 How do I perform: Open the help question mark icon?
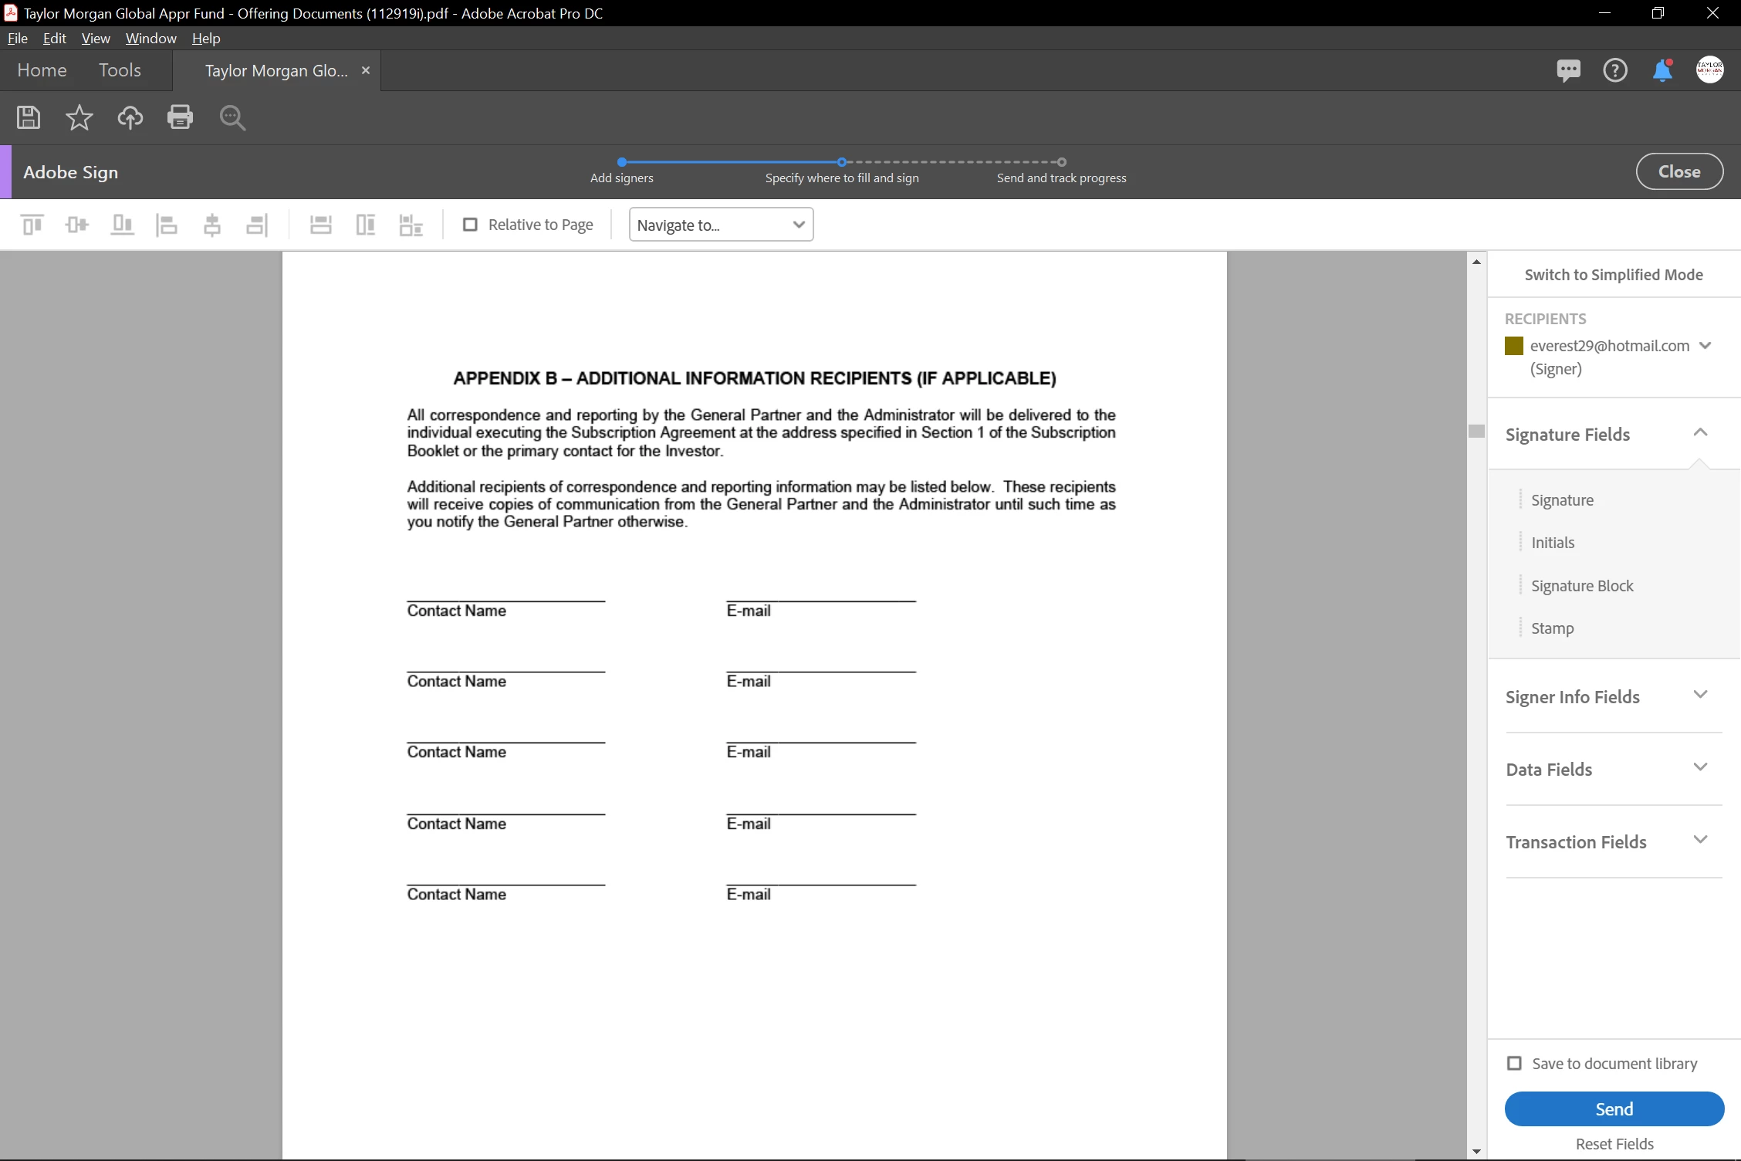[x=1614, y=71]
